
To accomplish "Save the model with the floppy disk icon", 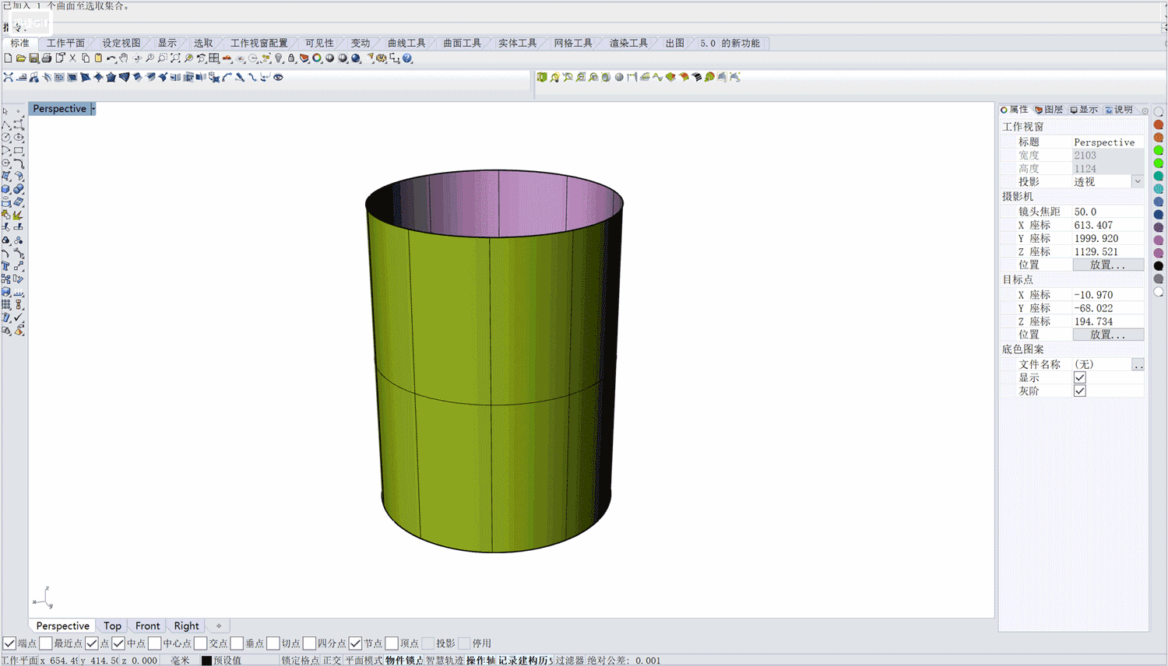I will click(x=33, y=58).
